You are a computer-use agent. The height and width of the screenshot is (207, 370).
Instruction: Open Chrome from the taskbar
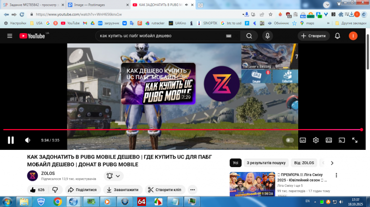click(x=58, y=202)
